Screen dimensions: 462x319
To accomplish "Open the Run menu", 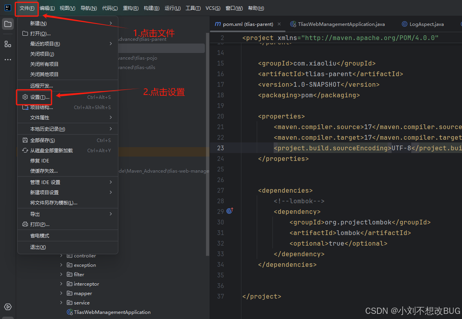I will pos(173,8).
